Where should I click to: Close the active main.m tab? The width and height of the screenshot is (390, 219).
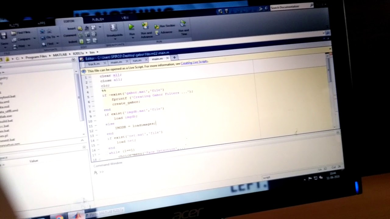click(167, 58)
